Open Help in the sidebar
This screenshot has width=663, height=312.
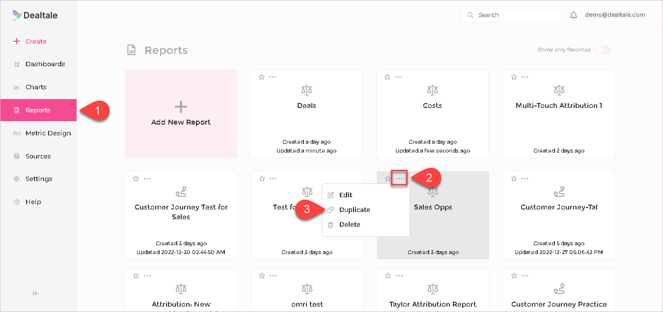coord(38,202)
